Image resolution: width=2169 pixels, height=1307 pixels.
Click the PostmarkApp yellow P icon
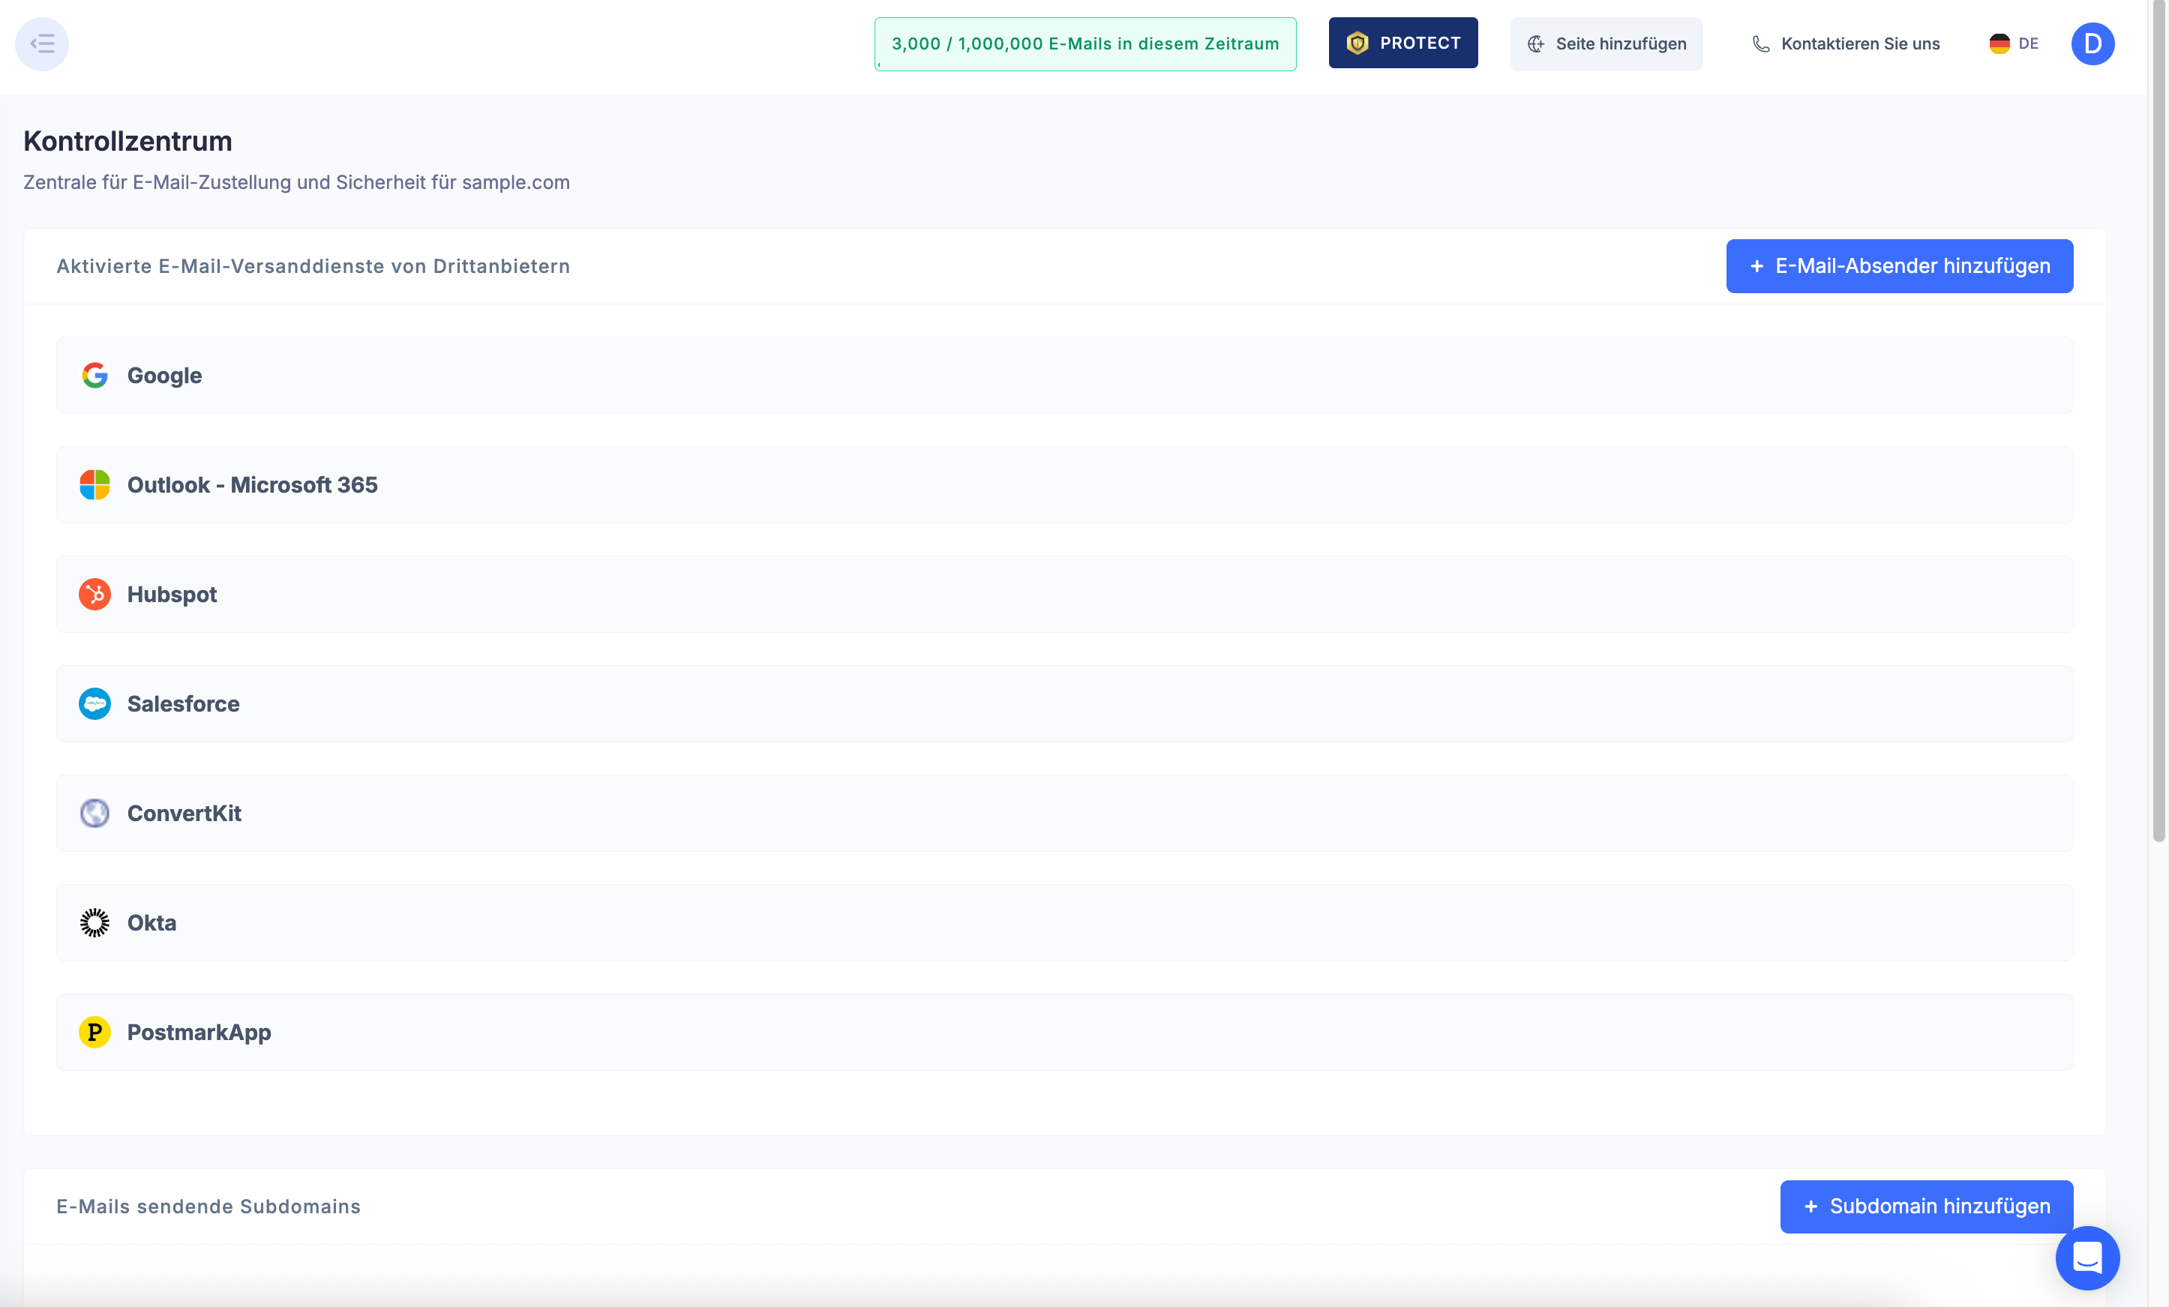(x=95, y=1033)
